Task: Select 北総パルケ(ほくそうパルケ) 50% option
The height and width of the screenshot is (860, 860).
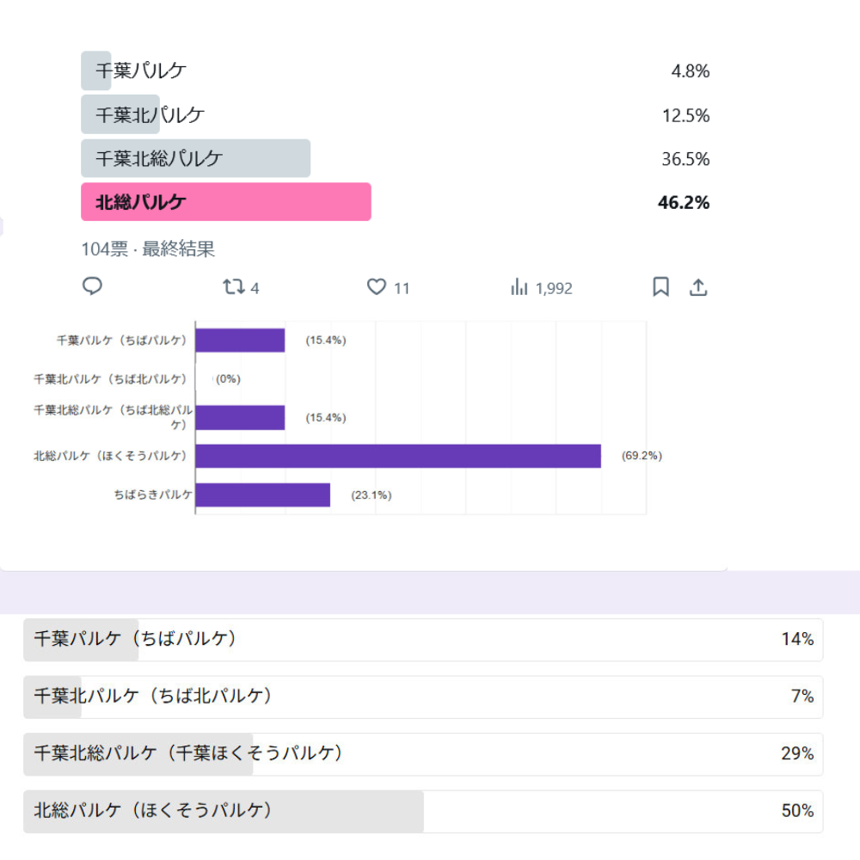Action: (423, 811)
